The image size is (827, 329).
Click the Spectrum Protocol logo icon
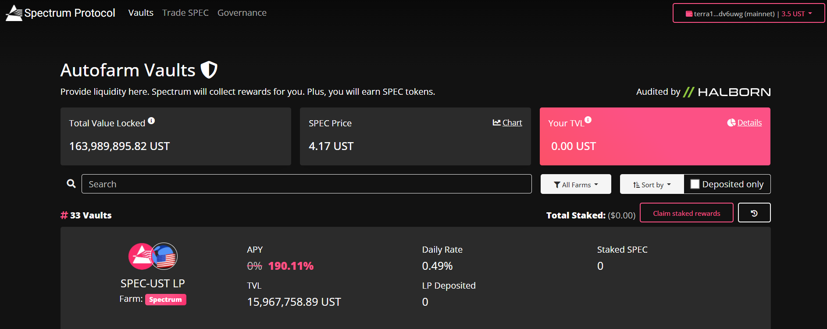tap(14, 13)
